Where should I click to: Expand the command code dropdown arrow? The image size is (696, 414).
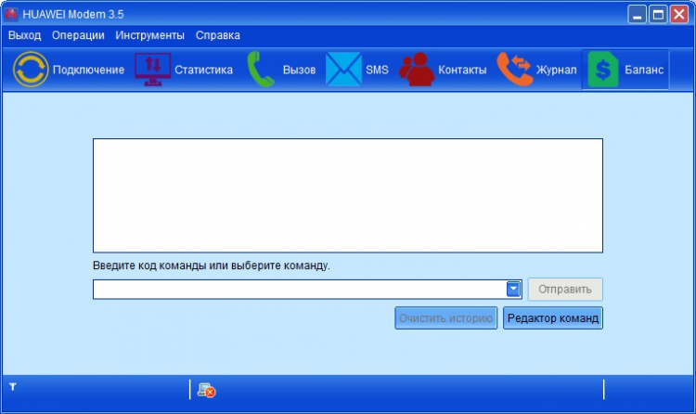513,289
